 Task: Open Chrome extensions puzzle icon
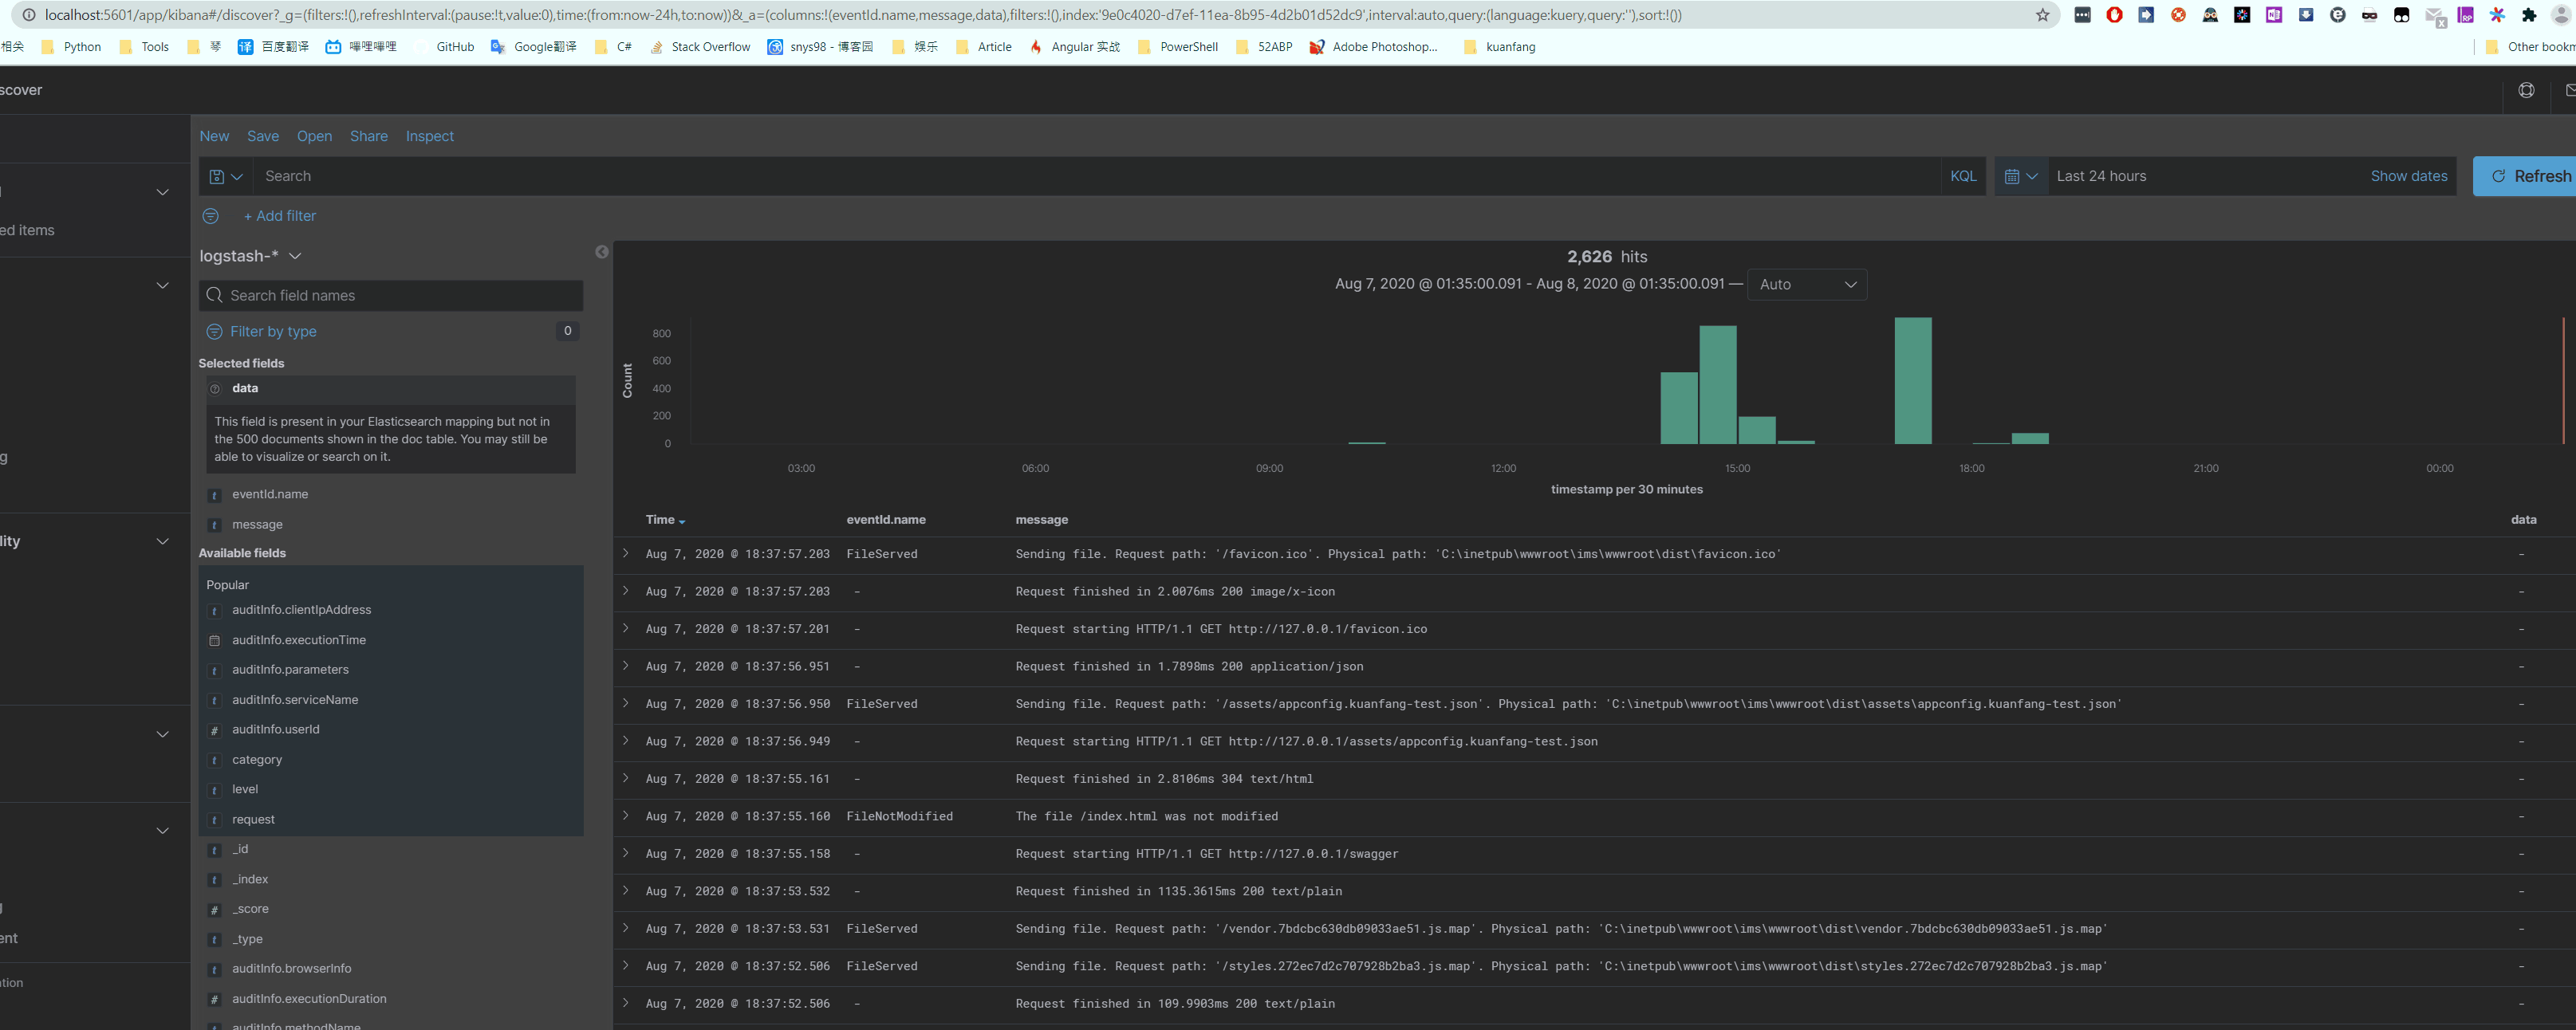[2529, 15]
